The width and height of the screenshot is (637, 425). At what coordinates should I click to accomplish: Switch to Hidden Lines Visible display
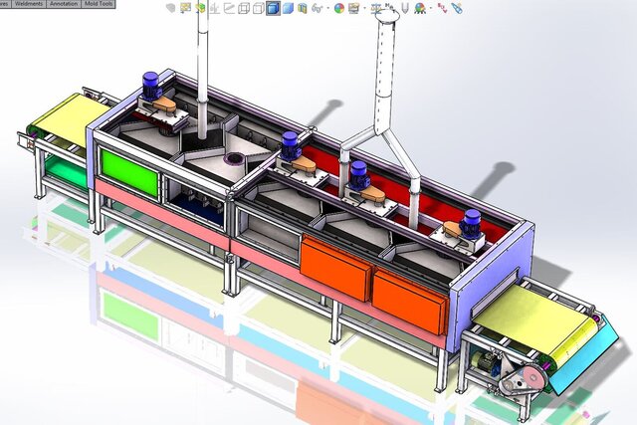point(244,8)
